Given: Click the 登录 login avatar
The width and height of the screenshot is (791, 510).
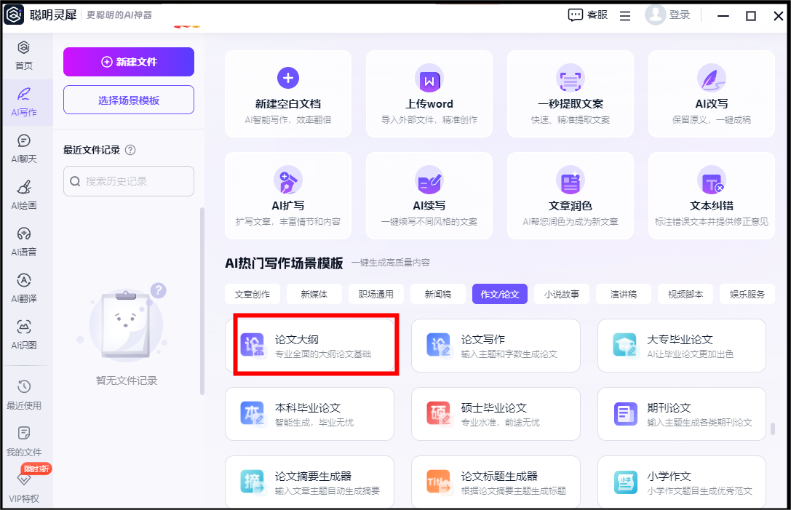Looking at the screenshot, I should 656,15.
